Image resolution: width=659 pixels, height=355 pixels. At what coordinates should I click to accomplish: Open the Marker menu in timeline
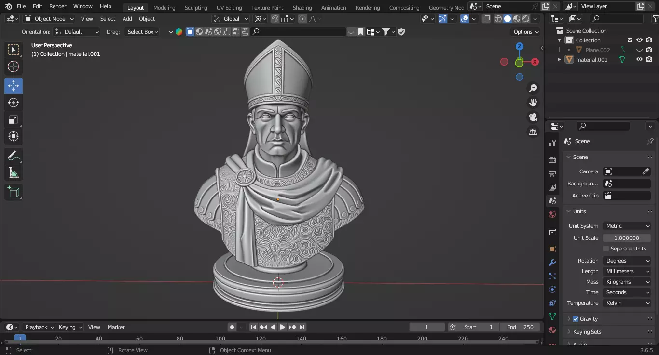click(x=116, y=327)
